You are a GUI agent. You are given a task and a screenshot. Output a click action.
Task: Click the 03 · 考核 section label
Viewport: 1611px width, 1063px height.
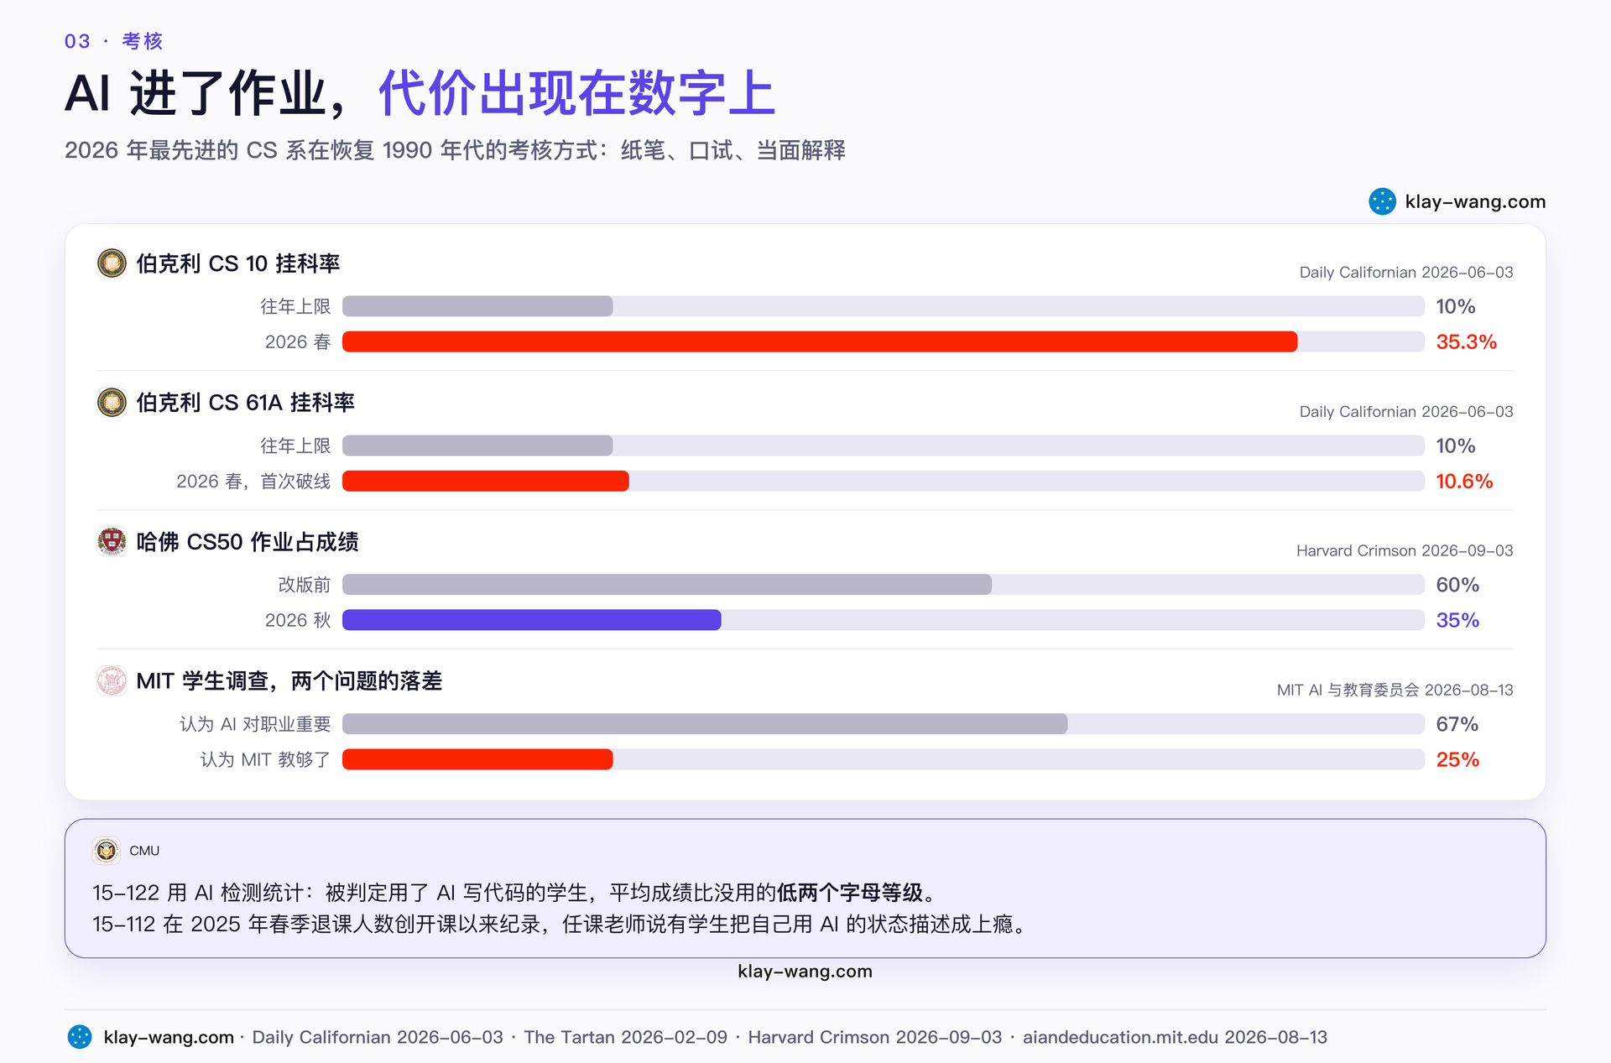coord(113,41)
